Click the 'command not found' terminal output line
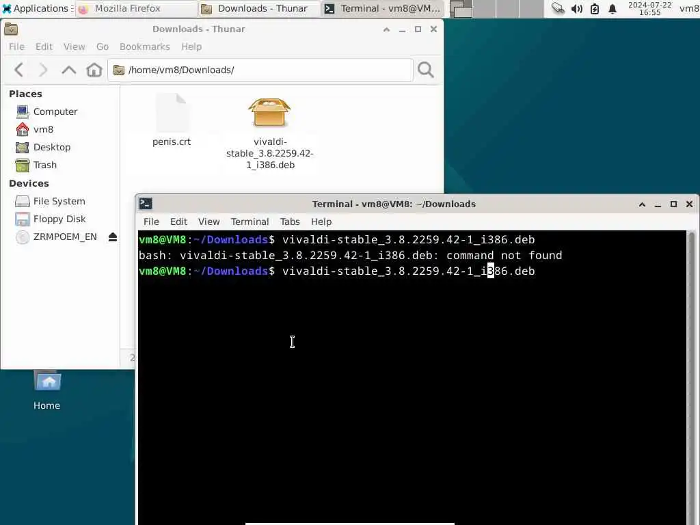 coord(350,256)
